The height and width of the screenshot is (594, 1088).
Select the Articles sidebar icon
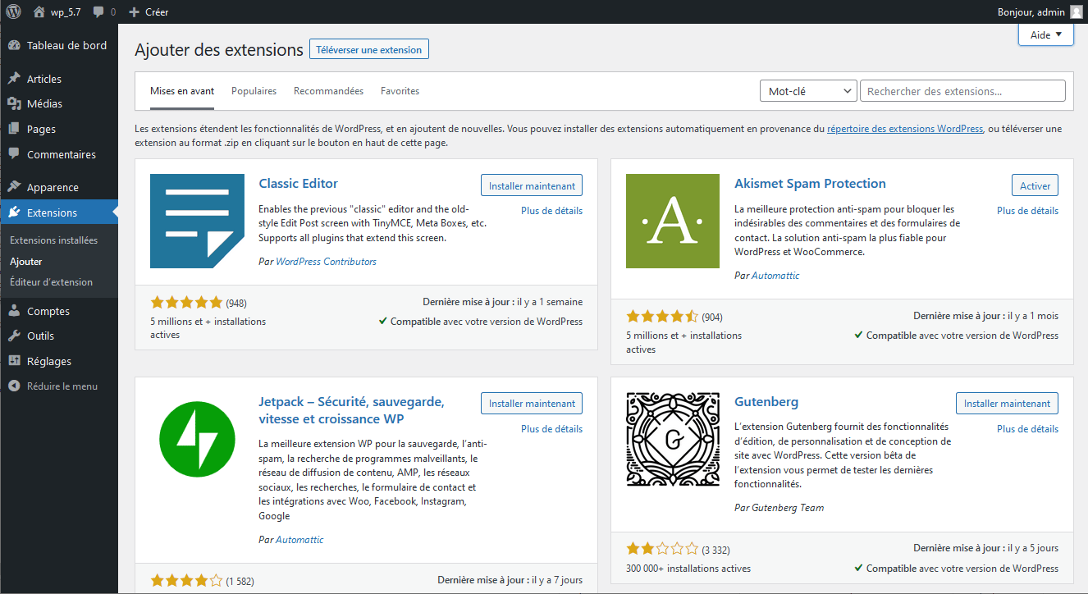pos(16,78)
